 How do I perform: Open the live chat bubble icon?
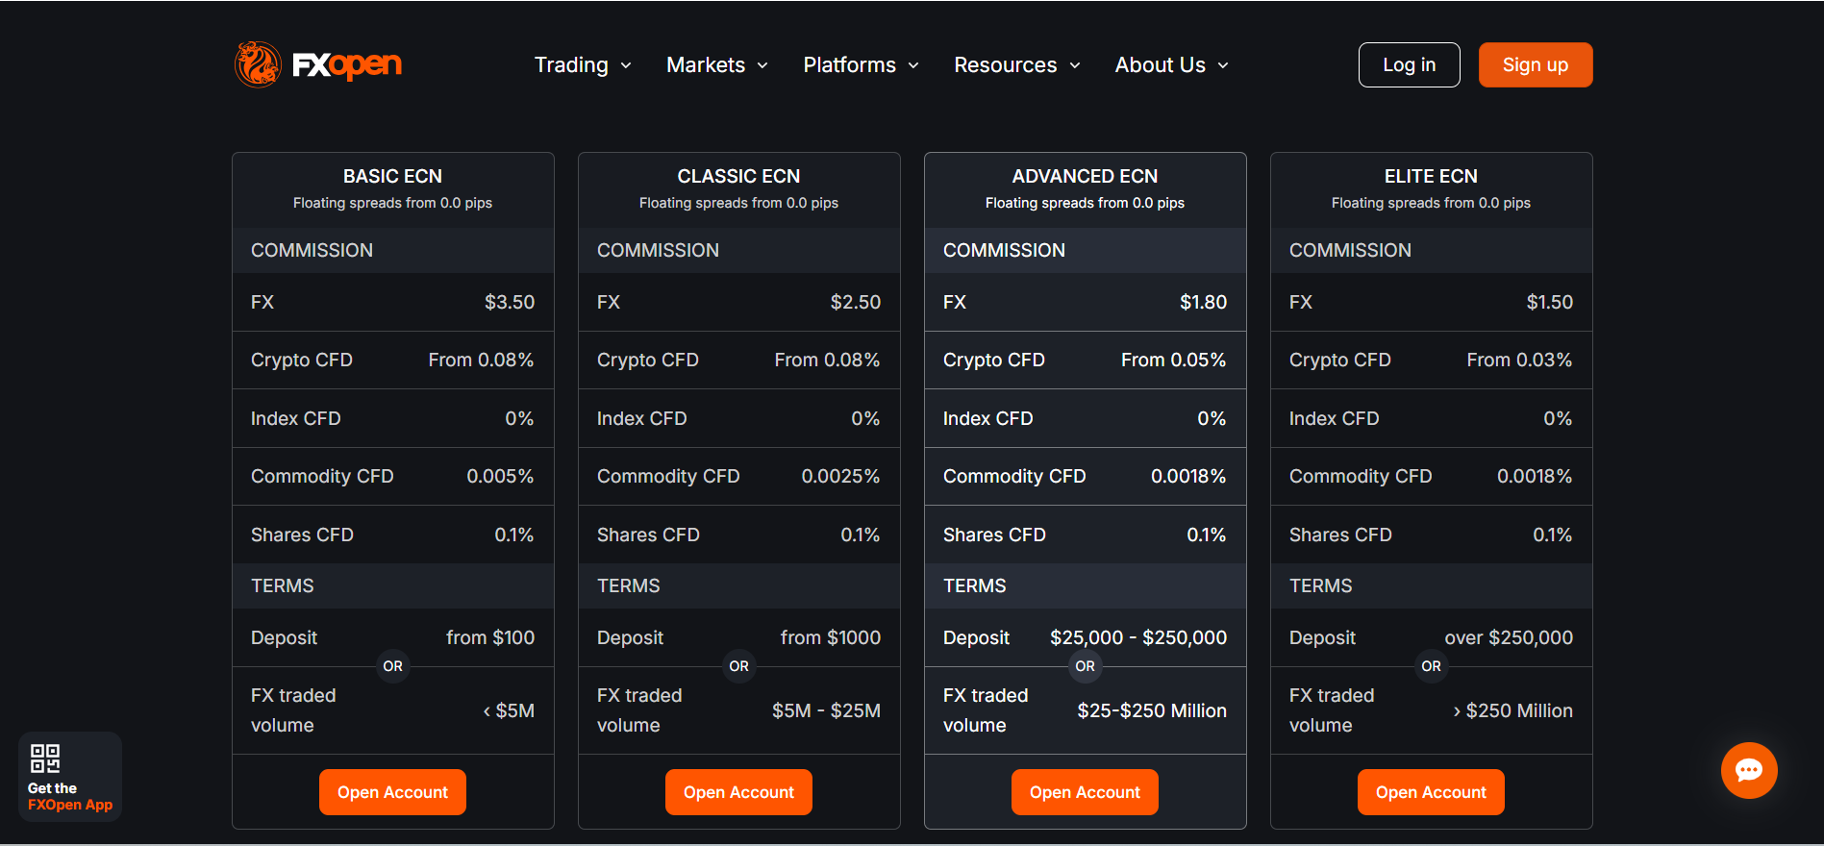(x=1749, y=770)
